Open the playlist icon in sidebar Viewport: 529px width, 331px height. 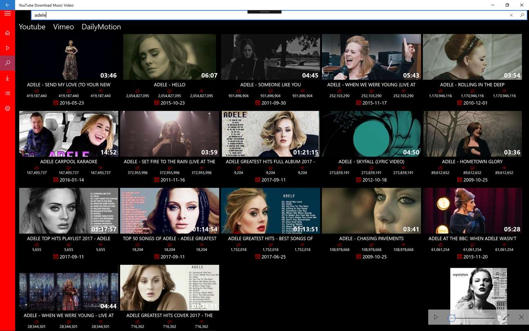(7, 93)
